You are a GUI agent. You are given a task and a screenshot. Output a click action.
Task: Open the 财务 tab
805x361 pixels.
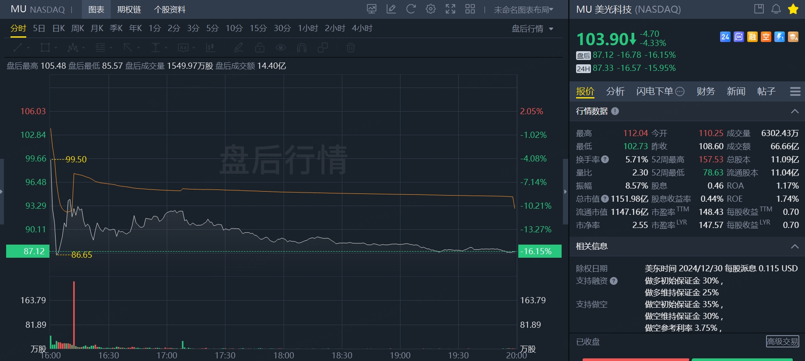[706, 91]
